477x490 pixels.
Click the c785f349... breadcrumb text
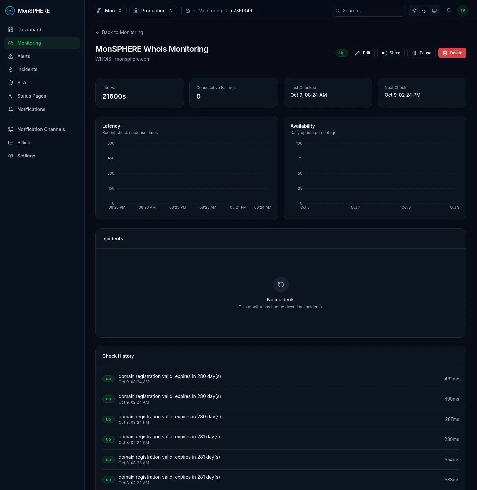243,11
